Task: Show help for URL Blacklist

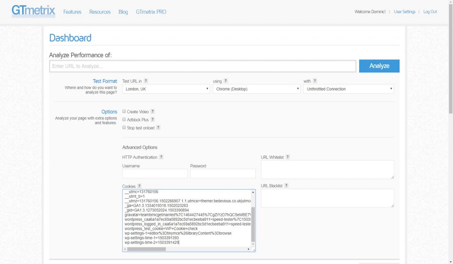Action: [286, 185]
